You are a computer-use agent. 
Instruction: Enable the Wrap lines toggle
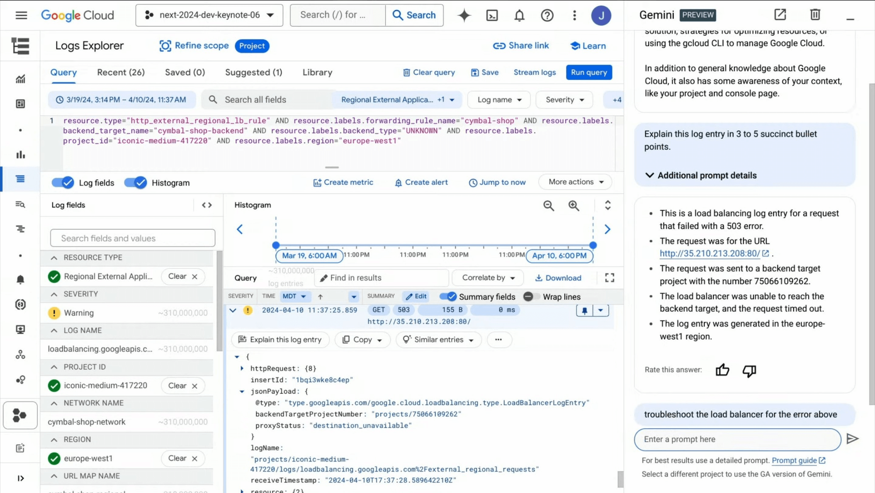tap(531, 296)
